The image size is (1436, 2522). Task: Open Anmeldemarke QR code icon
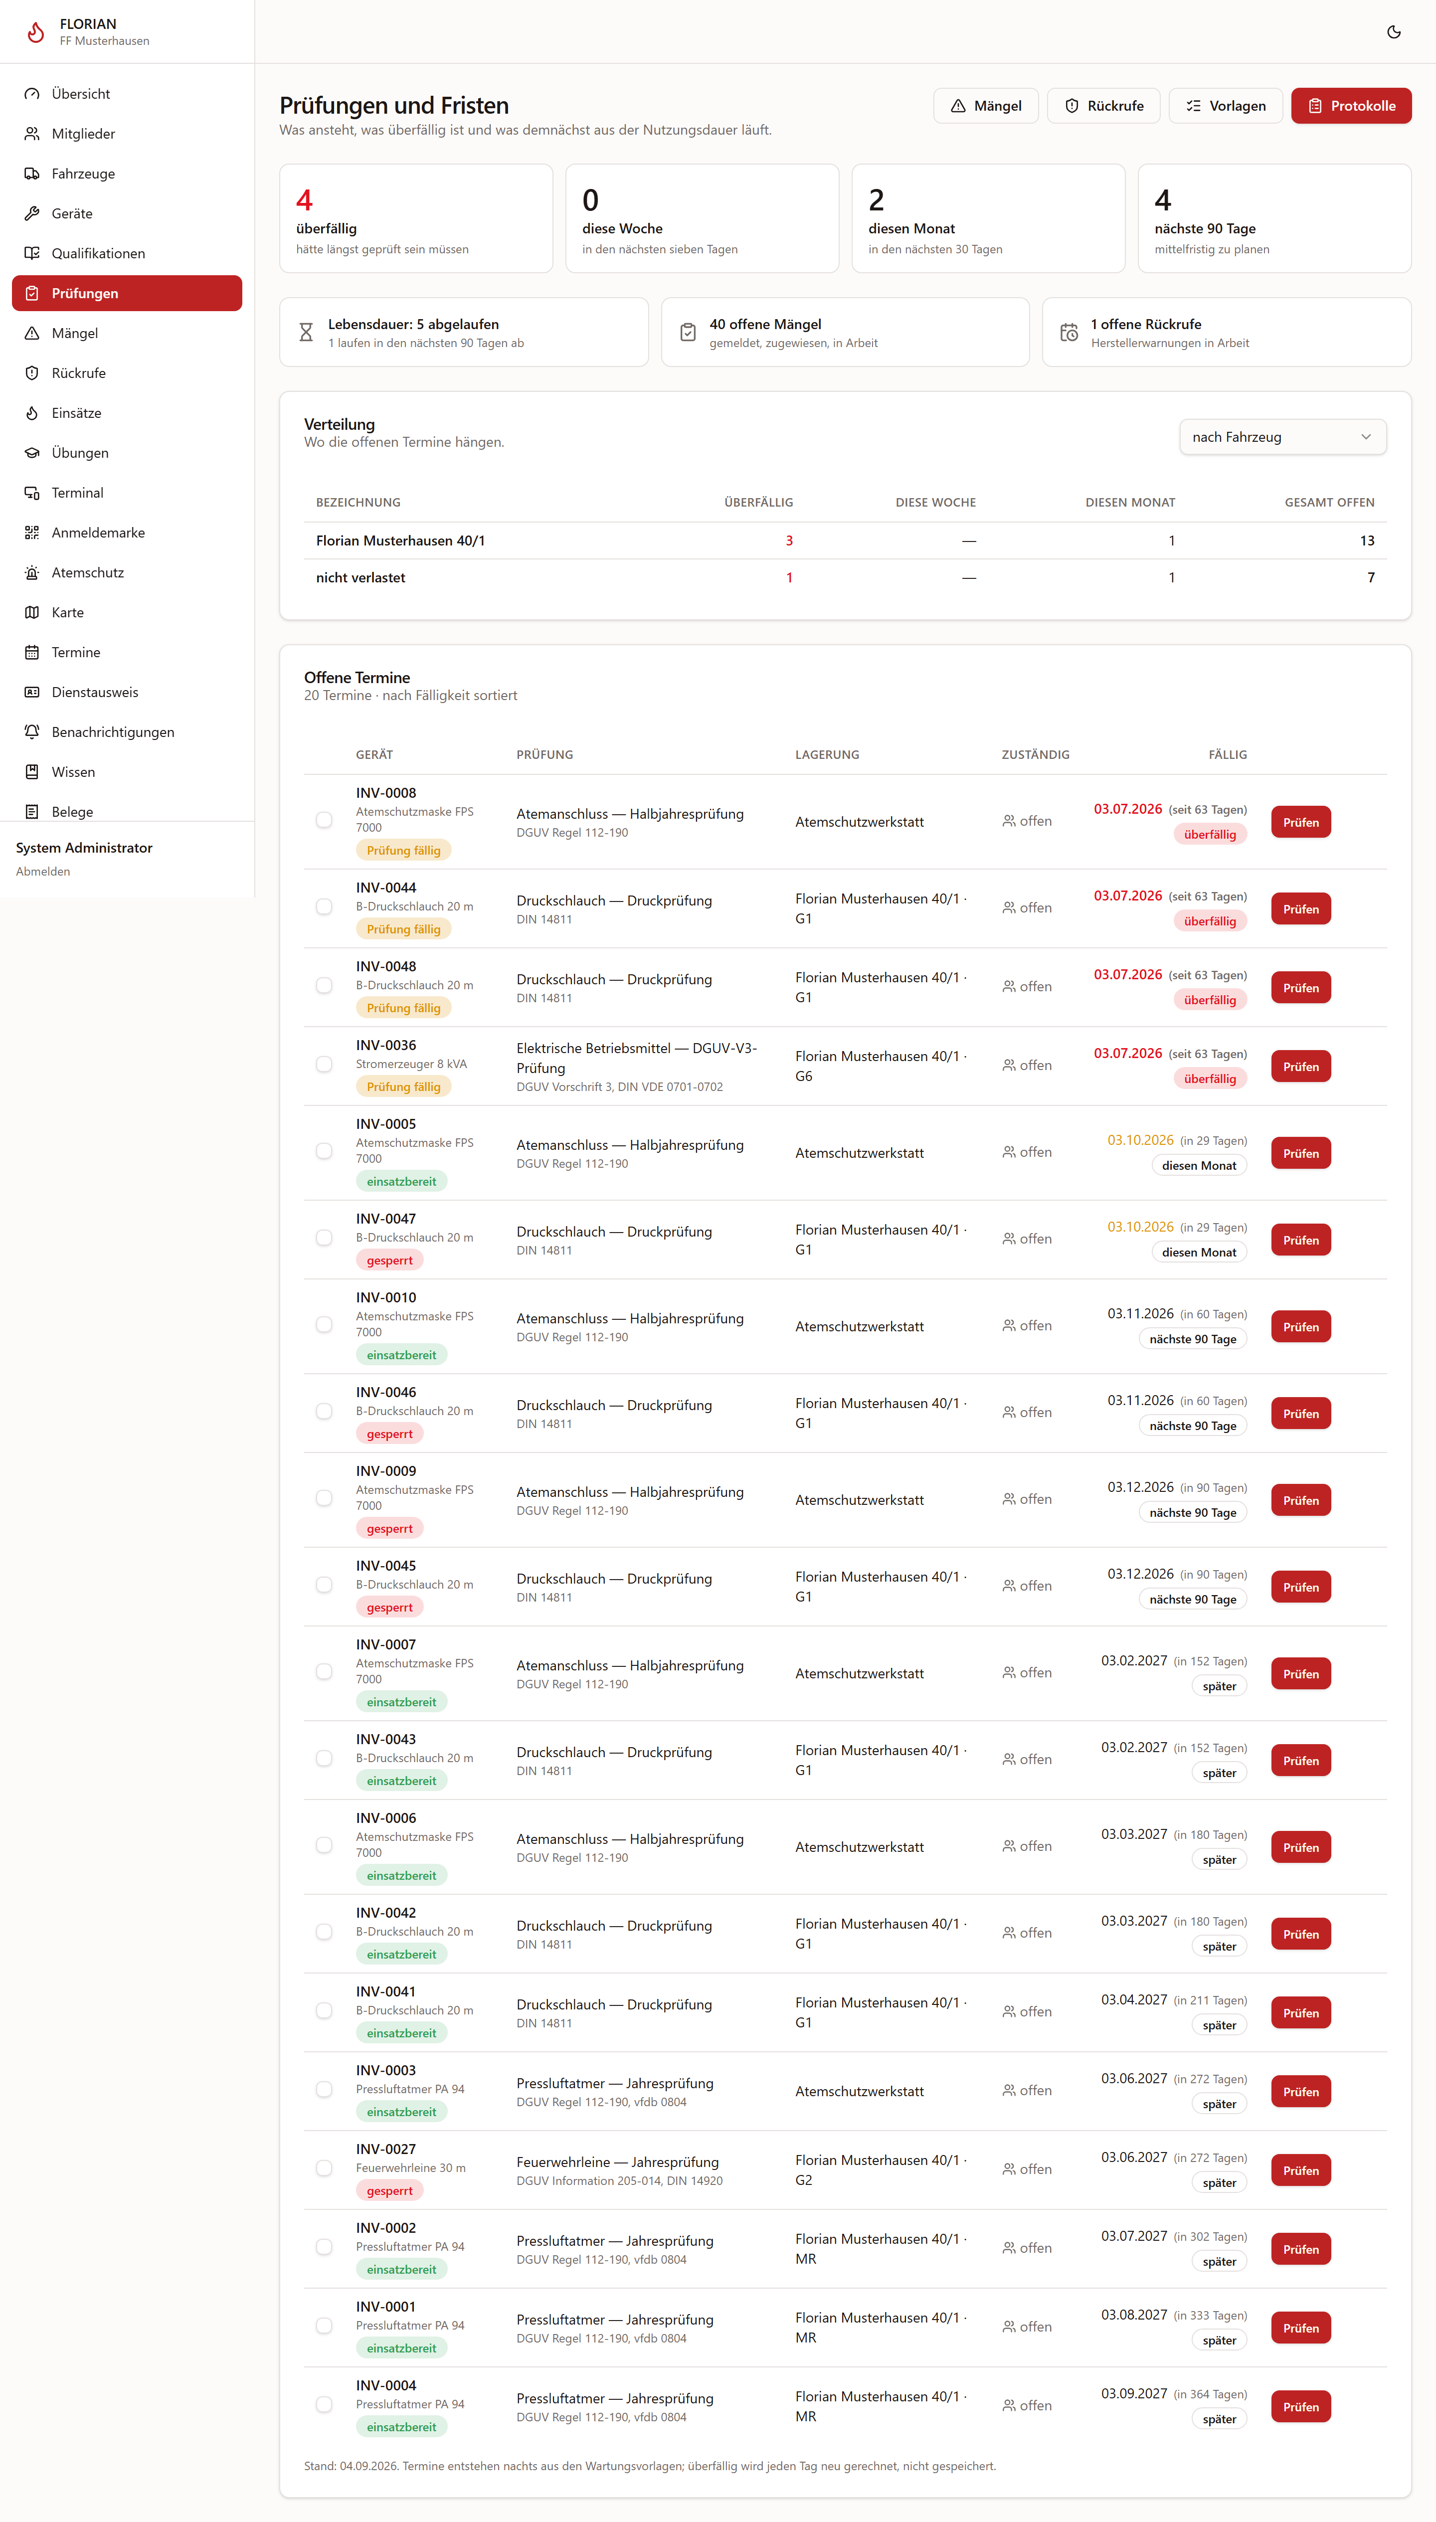[32, 533]
